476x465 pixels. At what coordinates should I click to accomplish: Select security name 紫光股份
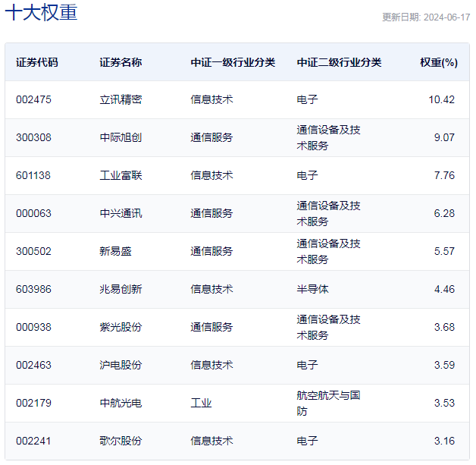tap(121, 328)
